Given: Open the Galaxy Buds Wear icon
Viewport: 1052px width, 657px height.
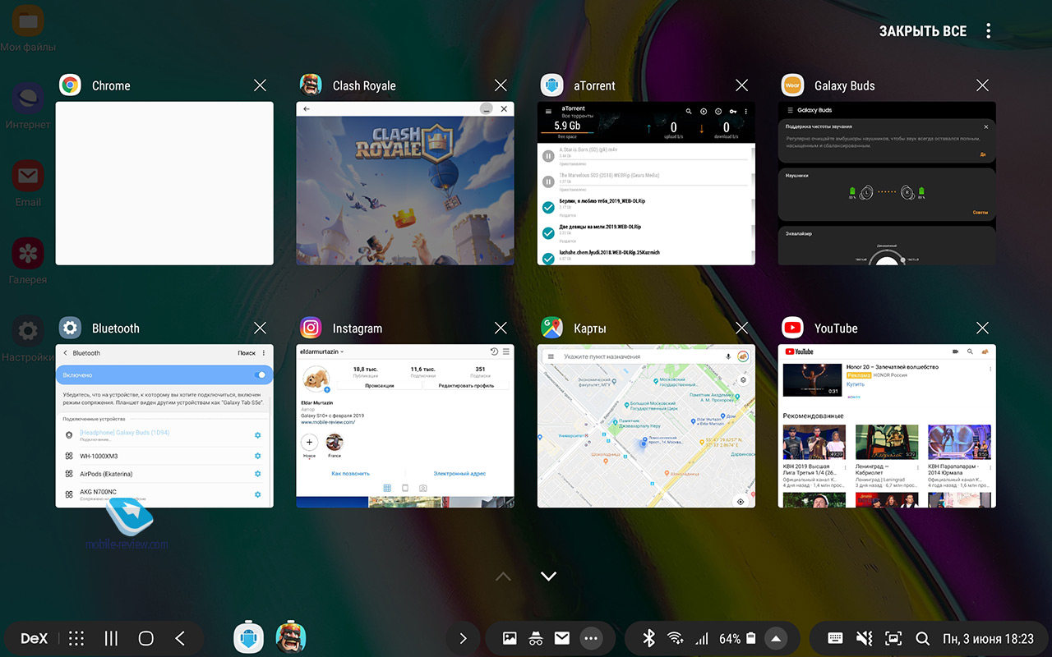Looking at the screenshot, I should tap(792, 85).
